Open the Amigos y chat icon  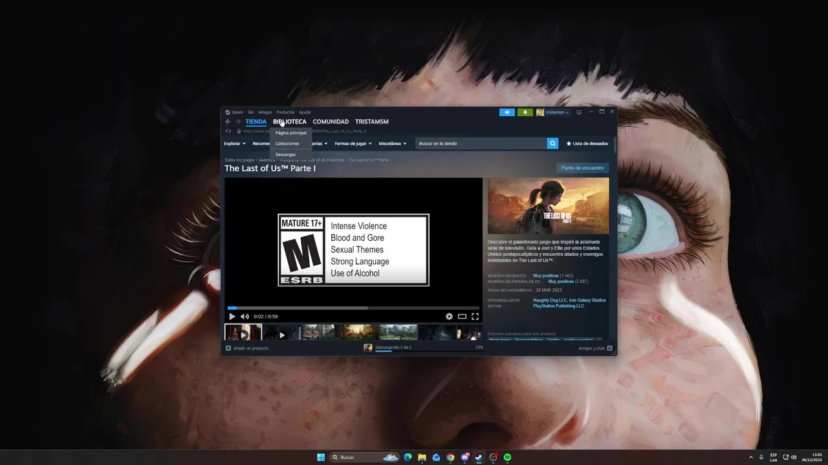(609, 348)
